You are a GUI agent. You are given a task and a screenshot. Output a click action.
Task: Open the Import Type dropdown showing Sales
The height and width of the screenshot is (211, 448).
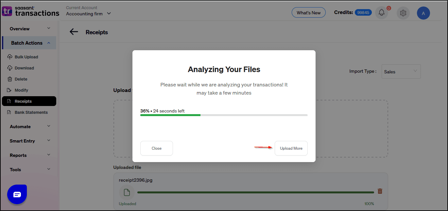(x=401, y=71)
